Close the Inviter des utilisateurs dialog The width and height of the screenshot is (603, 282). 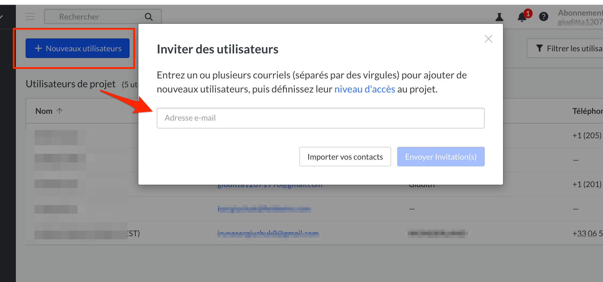pos(488,39)
